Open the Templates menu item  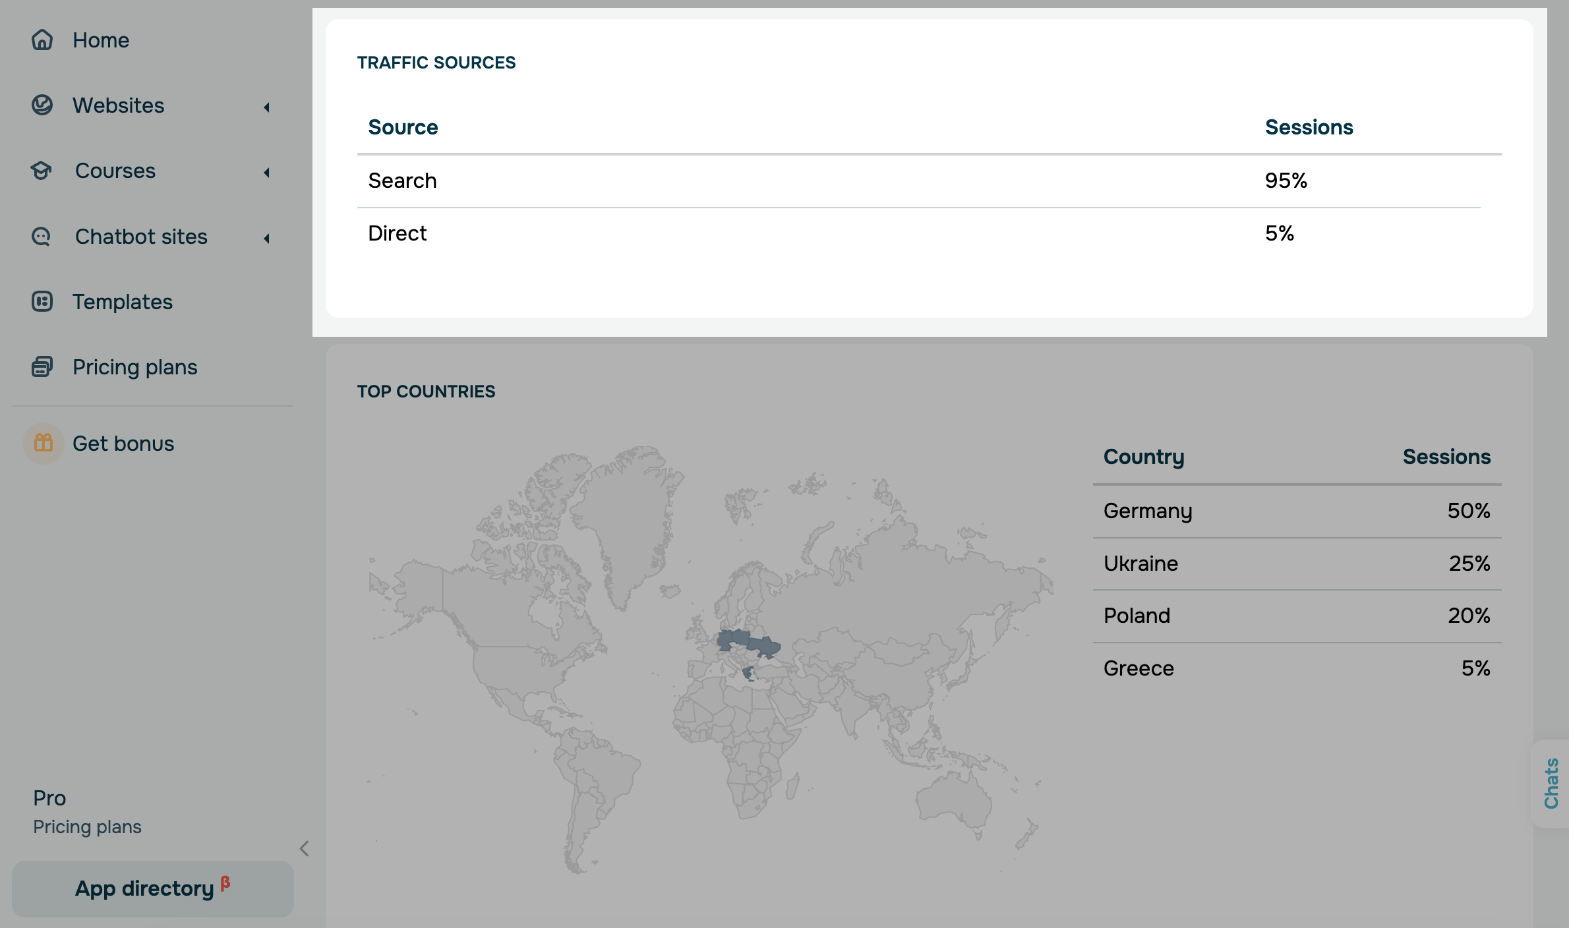click(123, 302)
